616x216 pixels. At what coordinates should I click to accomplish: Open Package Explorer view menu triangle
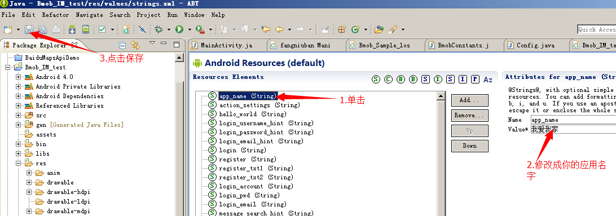[152, 43]
